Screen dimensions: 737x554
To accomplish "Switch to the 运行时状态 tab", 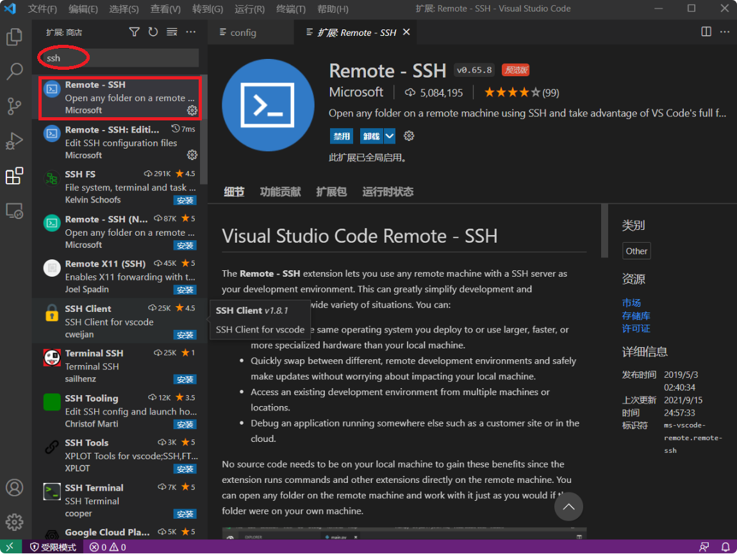I will tap(388, 191).
